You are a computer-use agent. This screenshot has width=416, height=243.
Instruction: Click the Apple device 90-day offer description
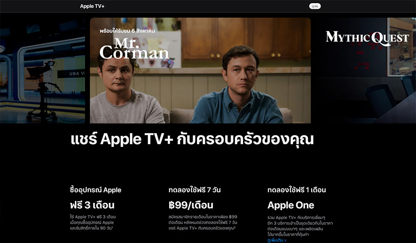tap(92, 222)
